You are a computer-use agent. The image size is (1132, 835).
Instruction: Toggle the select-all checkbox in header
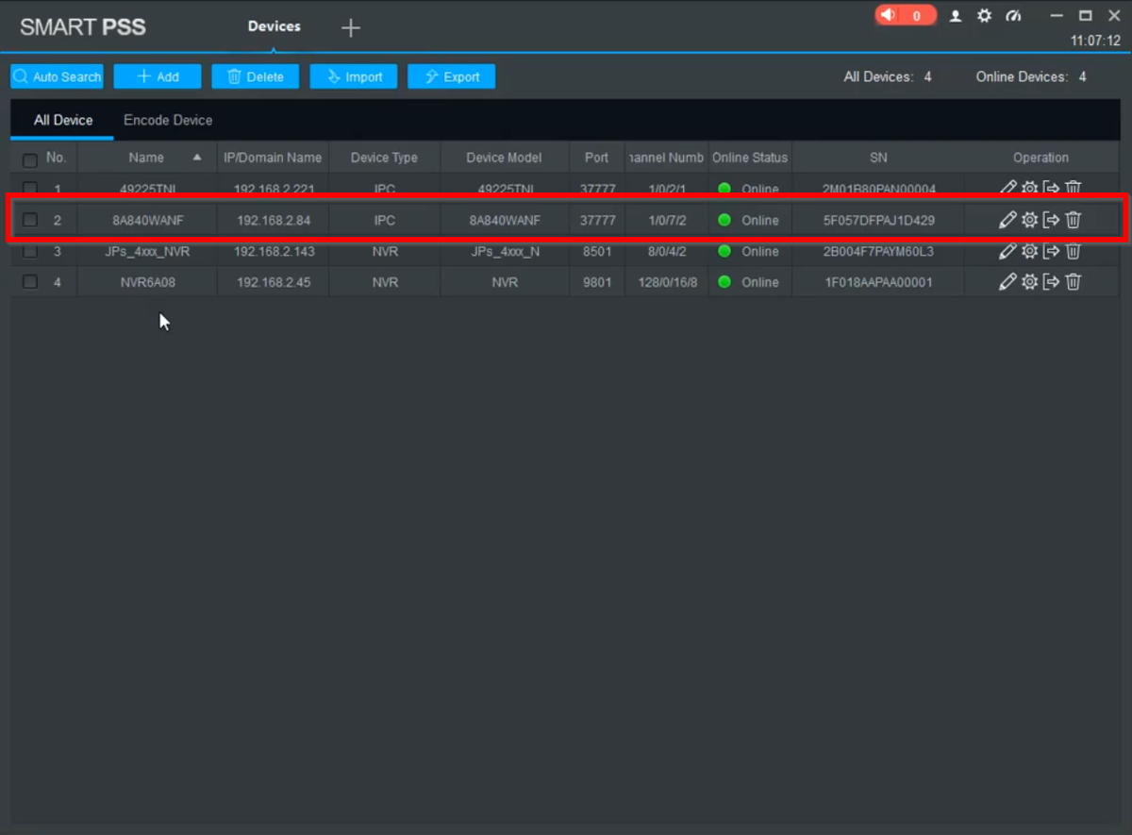[x=30, y=159]
